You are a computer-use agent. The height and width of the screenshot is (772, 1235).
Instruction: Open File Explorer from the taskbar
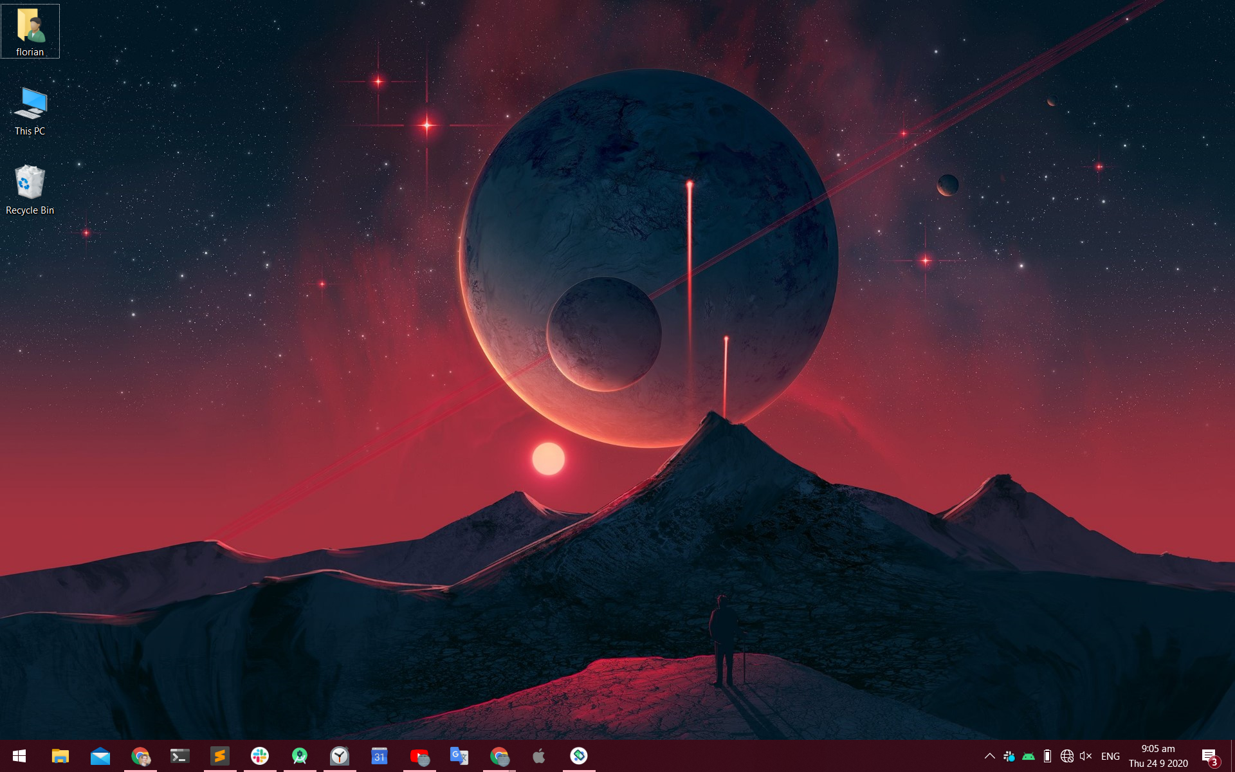point(60,756)
